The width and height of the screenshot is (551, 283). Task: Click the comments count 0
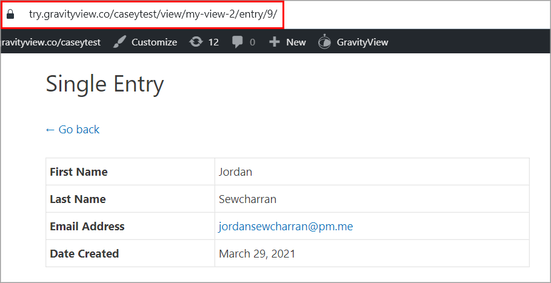coord(252,42)
